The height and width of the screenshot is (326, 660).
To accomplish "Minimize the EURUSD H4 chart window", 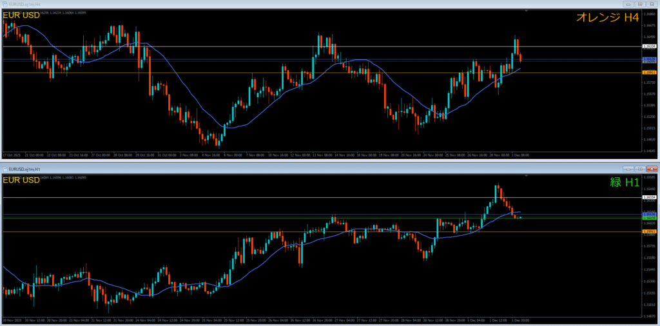I will click(x=629, y=4).
